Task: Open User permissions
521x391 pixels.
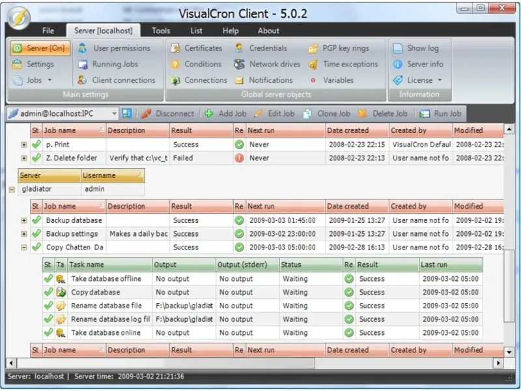Action: (x=115, y=48)
